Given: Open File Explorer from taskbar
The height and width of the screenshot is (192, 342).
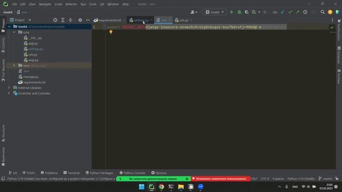Looking at the screenshot, I should tap(181, 187).
